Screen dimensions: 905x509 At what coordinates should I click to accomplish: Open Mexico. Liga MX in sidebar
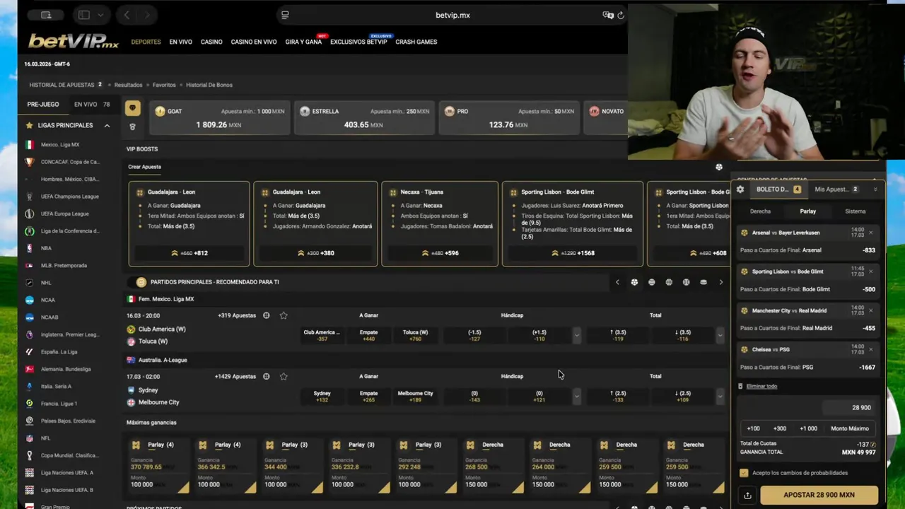coord(60,145)
